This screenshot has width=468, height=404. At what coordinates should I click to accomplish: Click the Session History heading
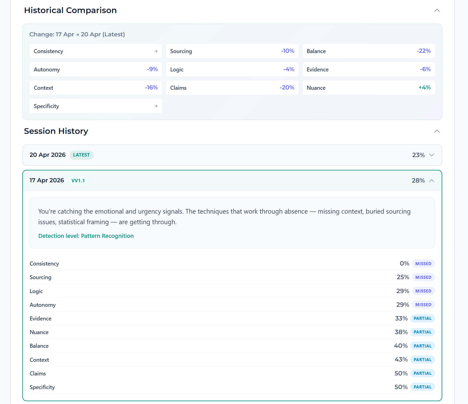pos(56,131)
